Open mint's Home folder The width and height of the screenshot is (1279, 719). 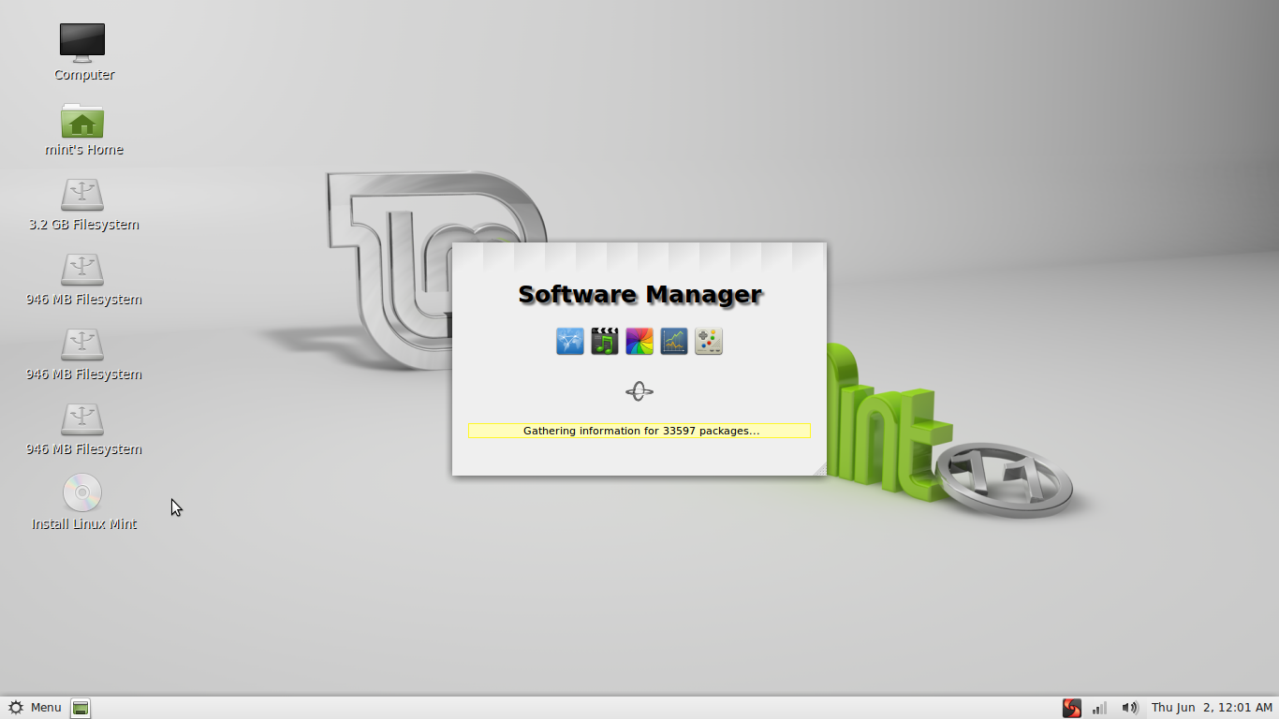pos(82,124)
